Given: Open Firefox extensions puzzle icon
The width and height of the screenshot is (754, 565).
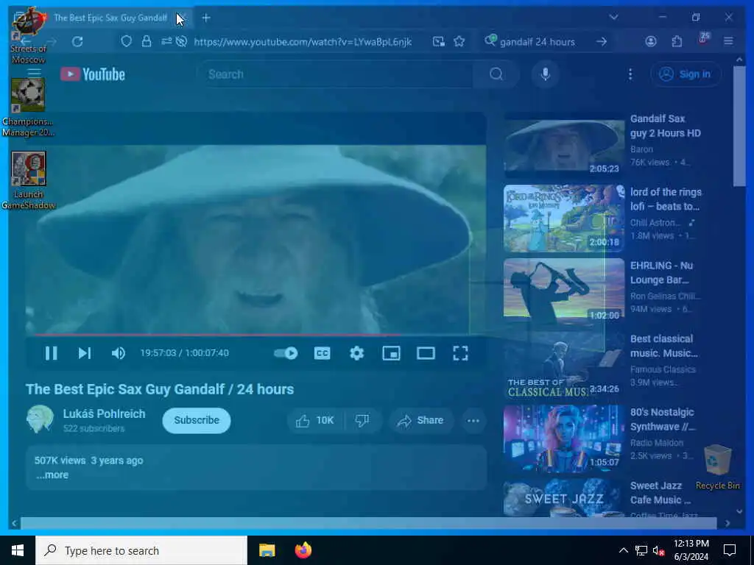Looking at the screenshot, I should click(677, 42).
